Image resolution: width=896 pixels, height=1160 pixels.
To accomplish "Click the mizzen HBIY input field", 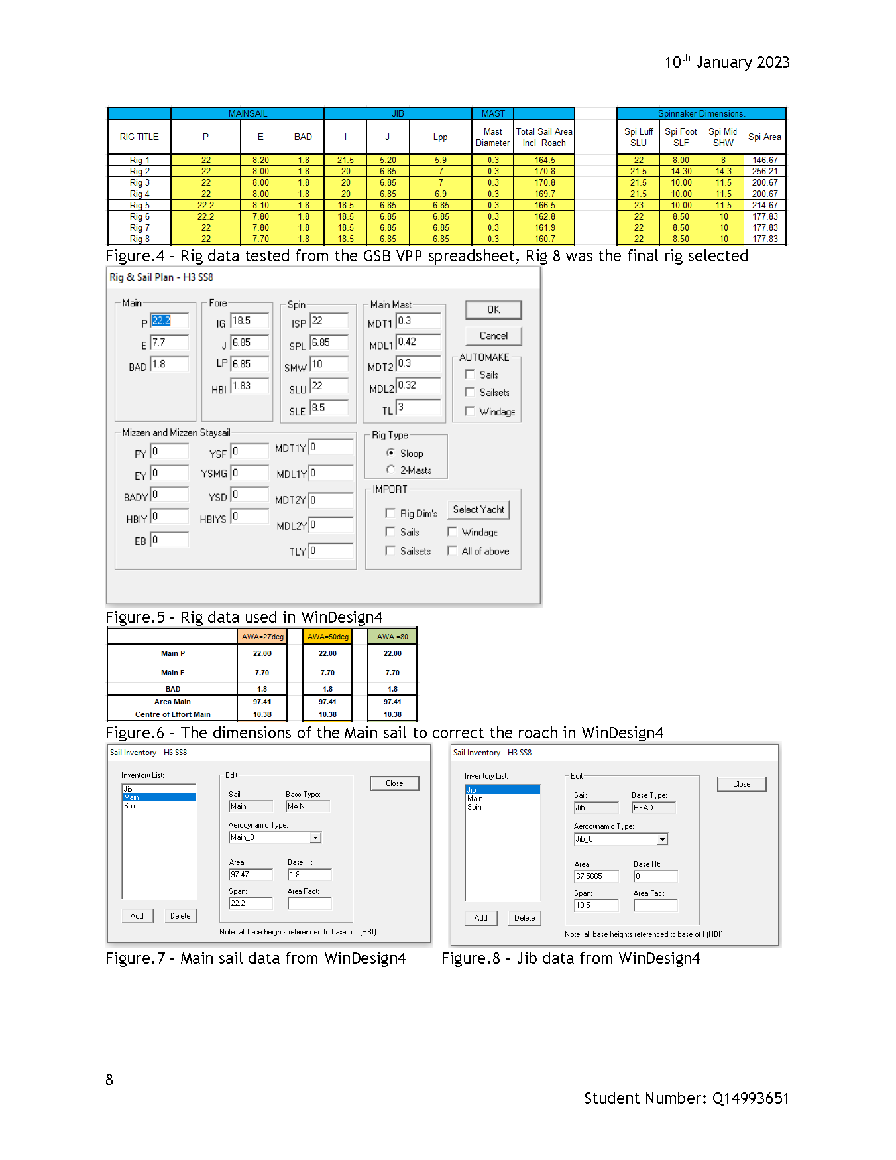I will tap(169, 517).
